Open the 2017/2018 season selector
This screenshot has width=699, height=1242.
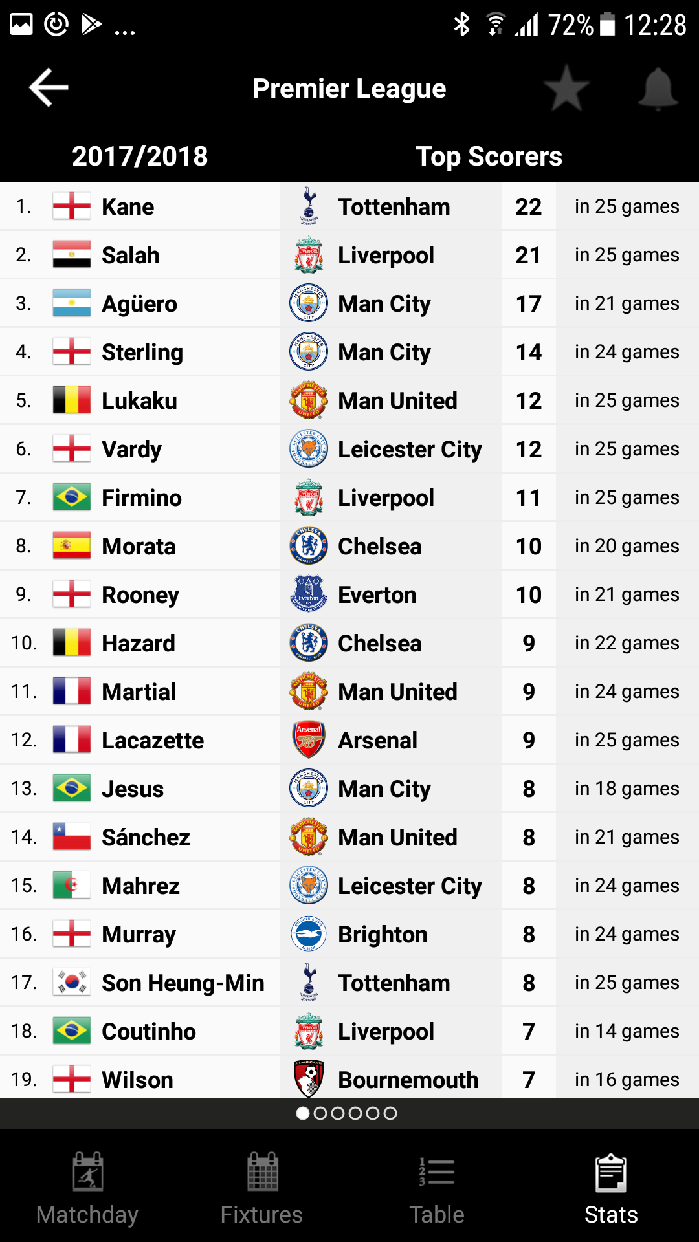point(140,157)
